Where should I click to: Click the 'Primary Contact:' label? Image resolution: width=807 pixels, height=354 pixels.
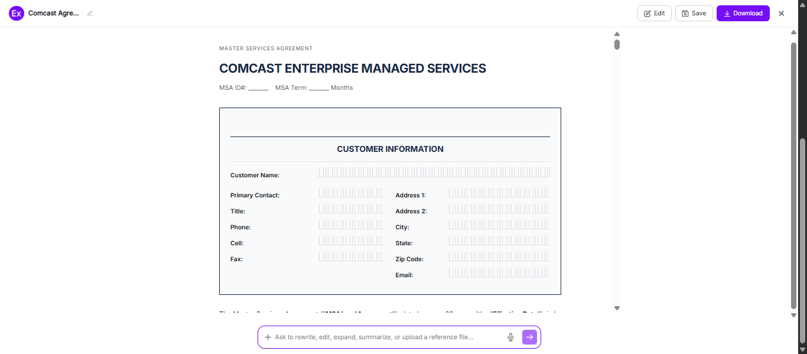(x=255, y=195)
